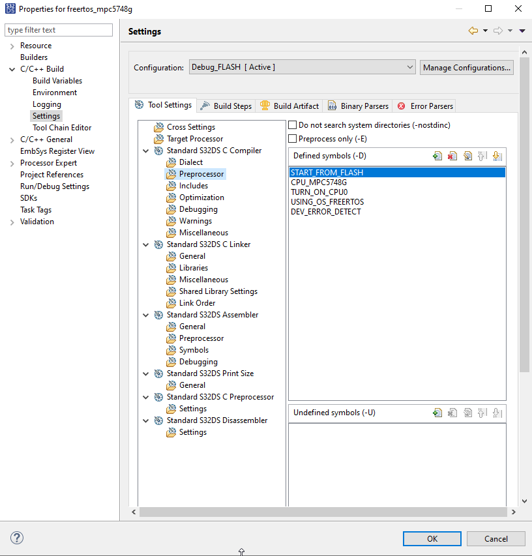Screen dimensions: 532x556
Task: Expand the C/C++ General node
Action: (x=12, y=140)
